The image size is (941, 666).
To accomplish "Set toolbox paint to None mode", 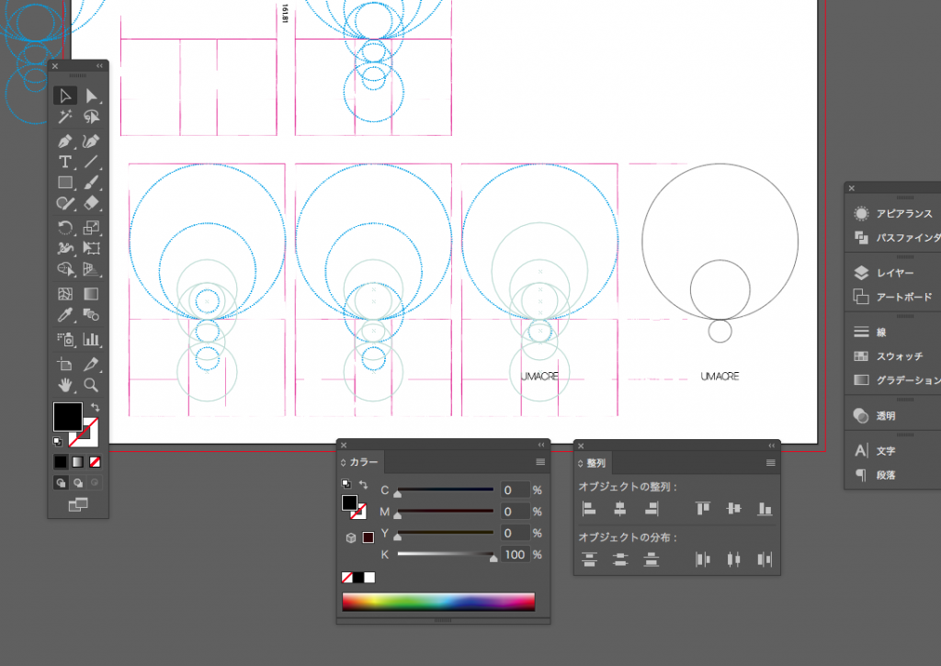I will tap(95, 461).
